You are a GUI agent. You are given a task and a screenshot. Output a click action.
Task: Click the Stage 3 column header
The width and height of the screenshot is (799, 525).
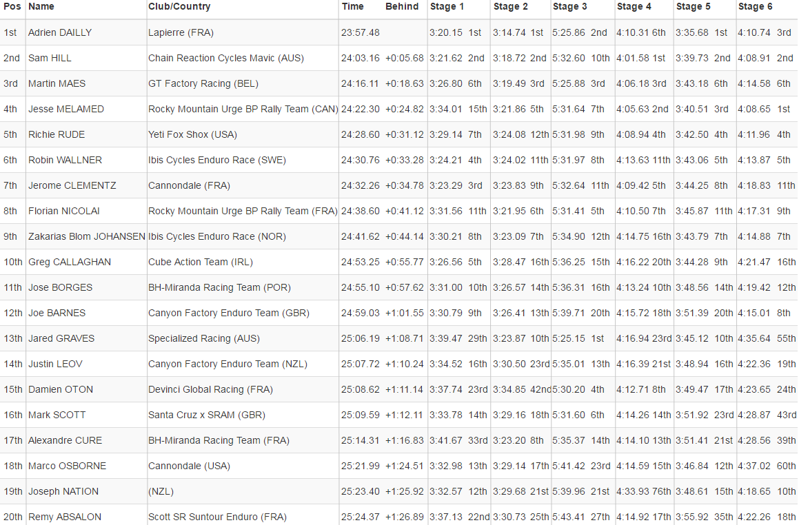click(570, 7)
